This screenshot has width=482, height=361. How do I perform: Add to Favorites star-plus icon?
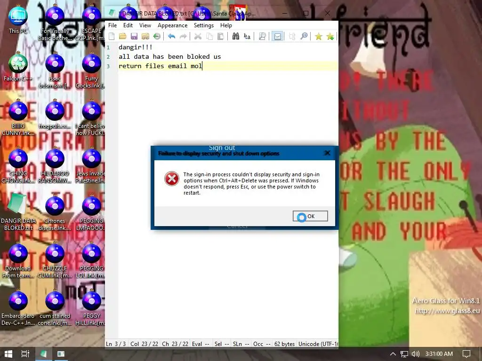(330, 36)
